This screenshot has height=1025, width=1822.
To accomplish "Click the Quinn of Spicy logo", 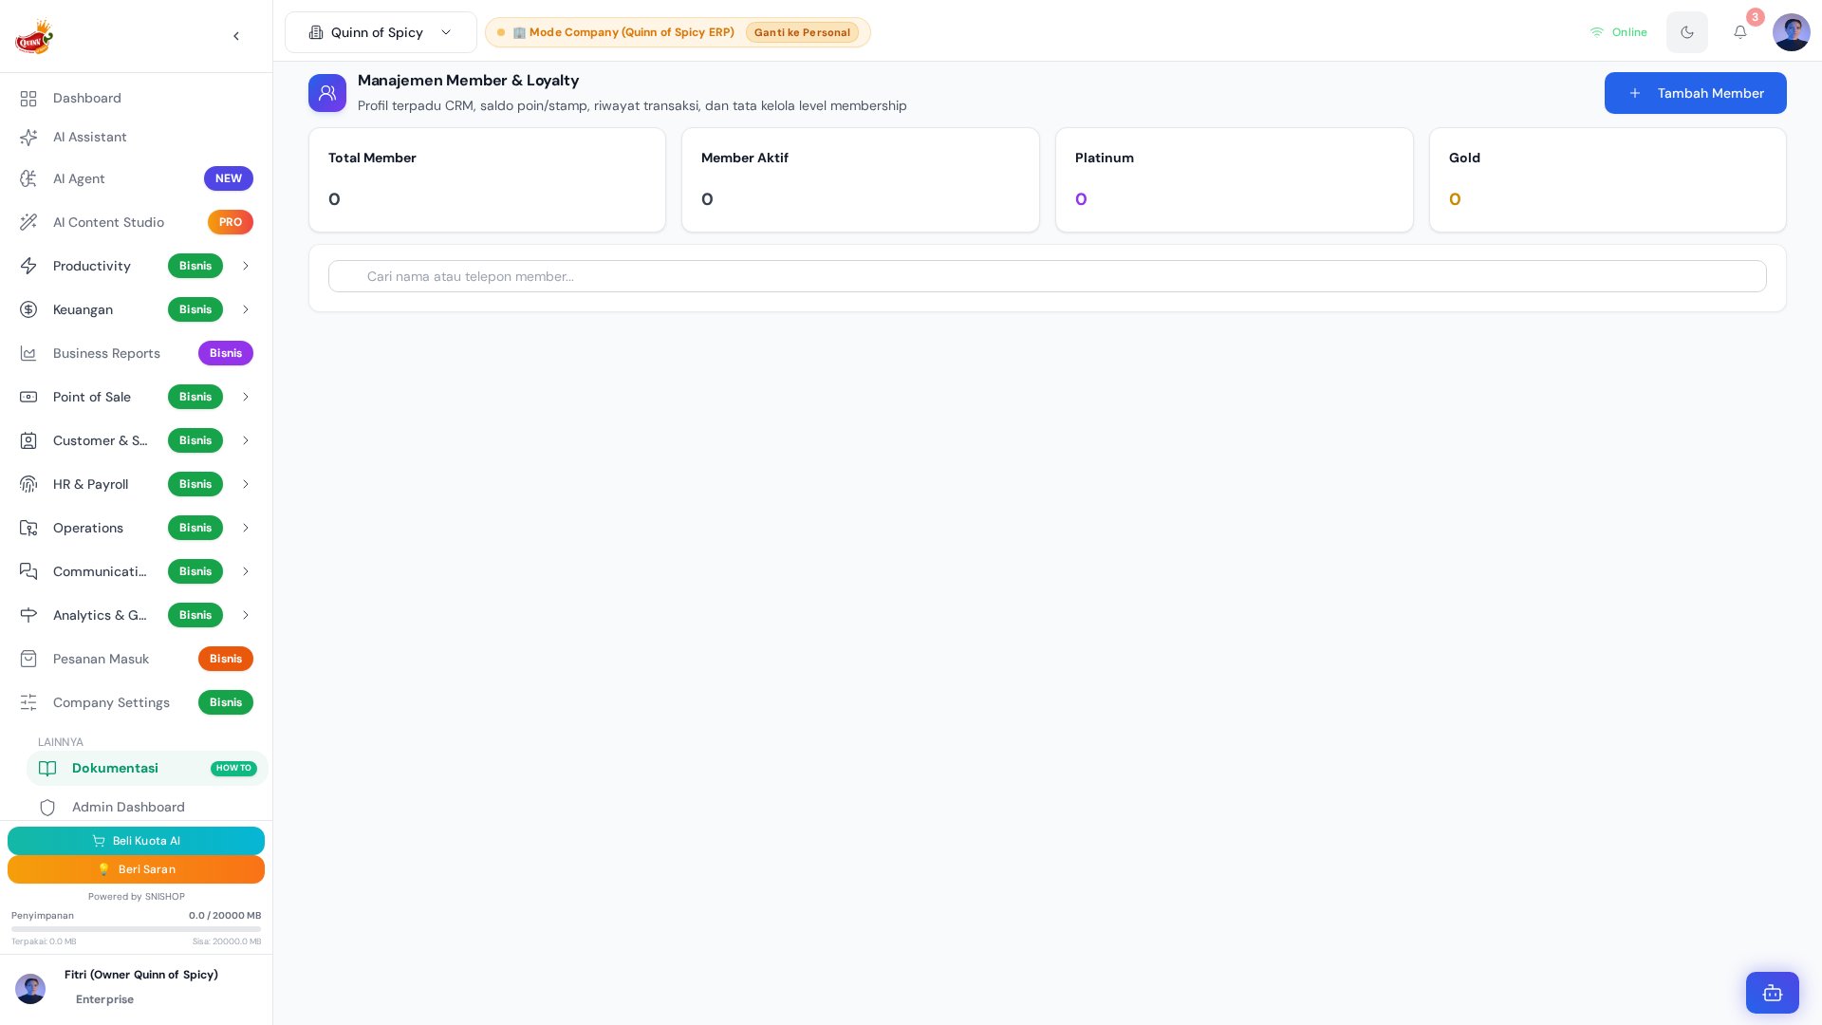I will pos(34,36).
